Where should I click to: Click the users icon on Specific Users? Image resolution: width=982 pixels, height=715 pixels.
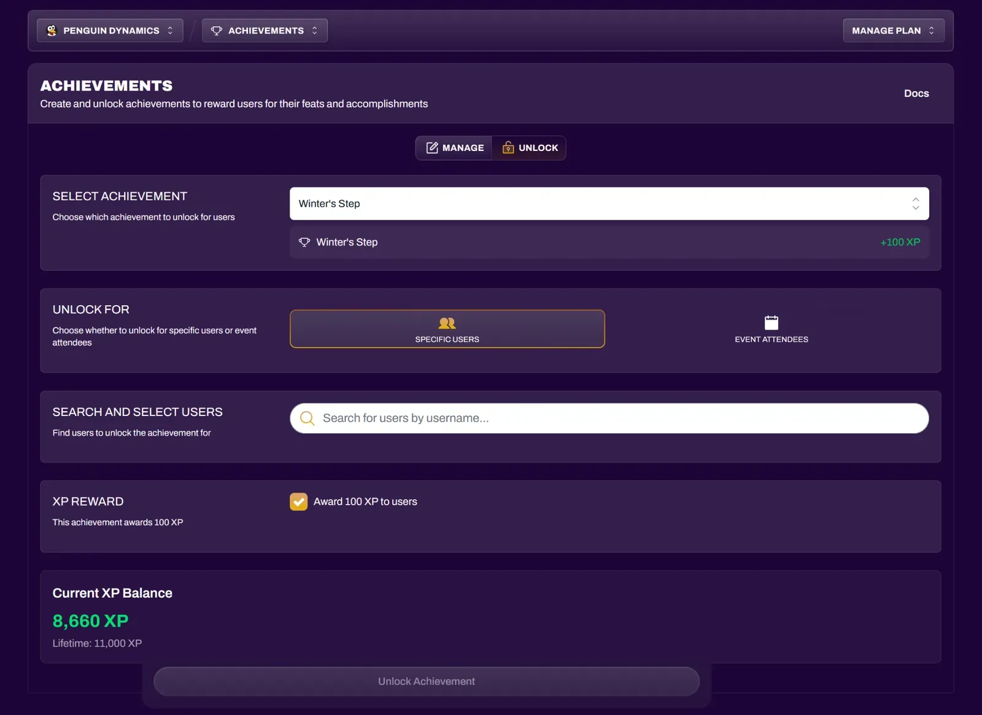click(447, 323)
